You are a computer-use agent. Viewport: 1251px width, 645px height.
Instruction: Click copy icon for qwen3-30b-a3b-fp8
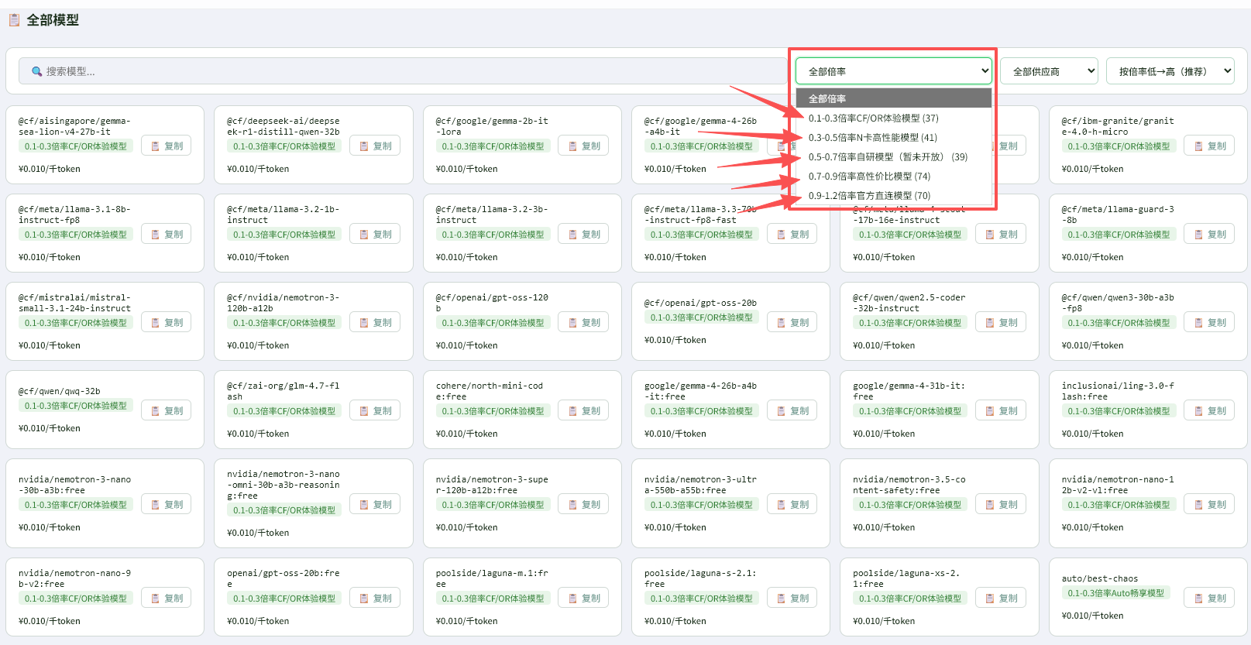pyautogui.click(x=1199, y=323)
